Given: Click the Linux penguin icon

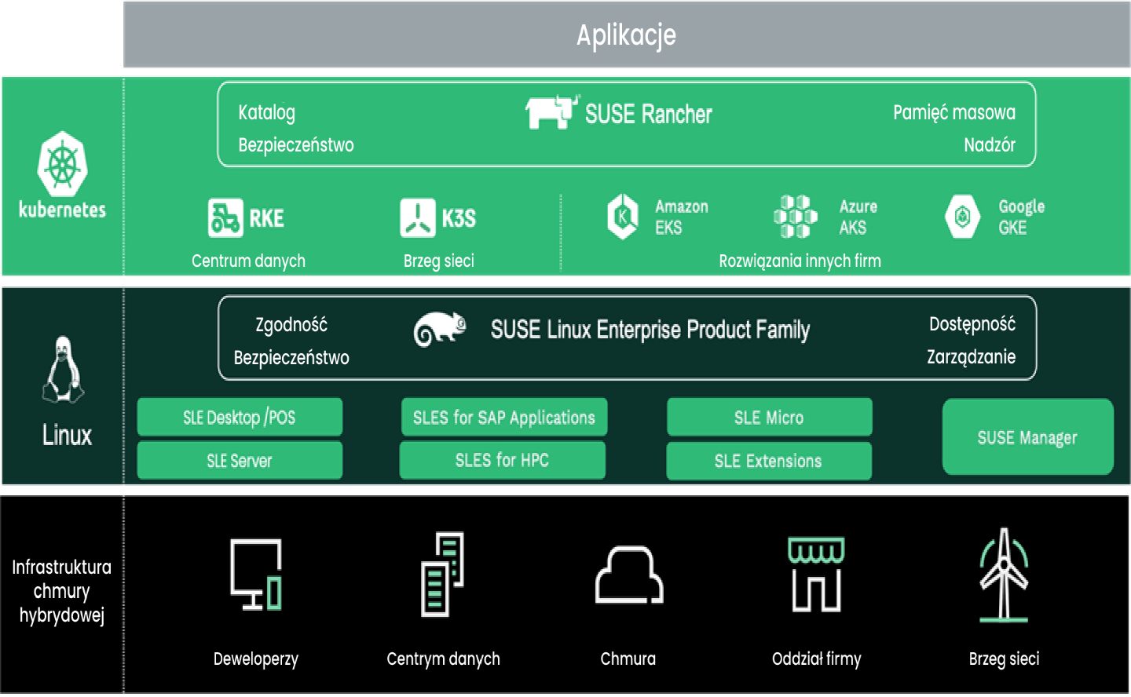Looking at the screenshot, I should click(63, 369).
